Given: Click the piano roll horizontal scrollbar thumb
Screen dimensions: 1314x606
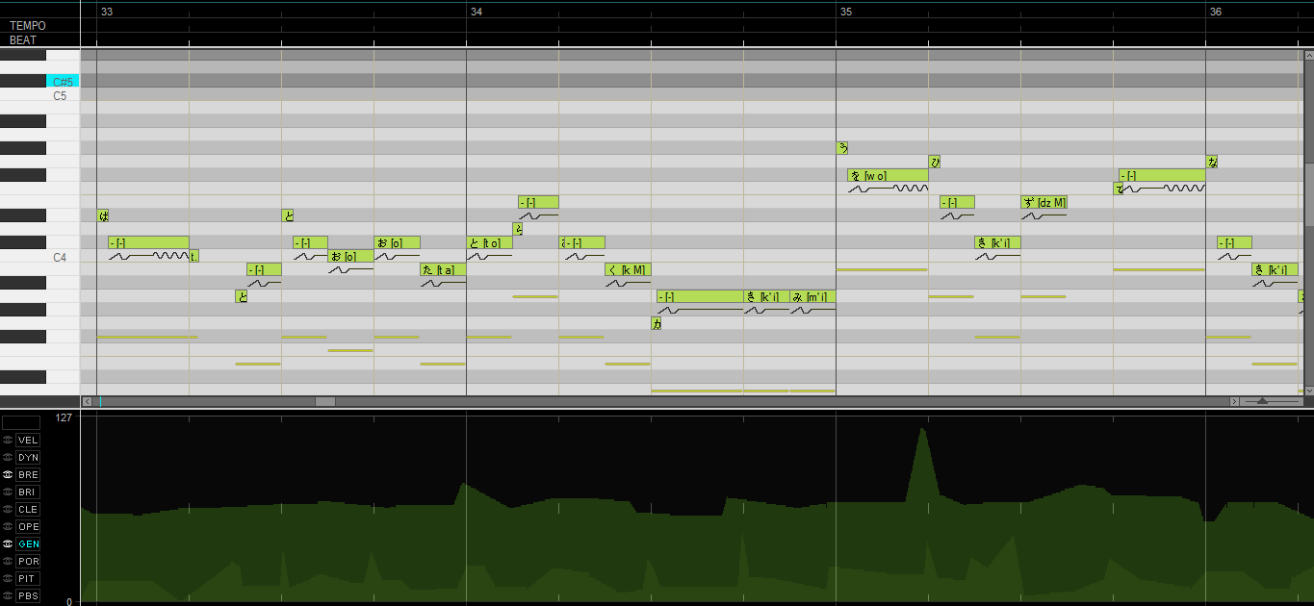Looking at the screenshot, I should point(325,401).
